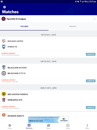Screen dimensions: 97x130
Task: Tap the Matches pitch icon
Action: pyautogui.click(x=29, y=125)
